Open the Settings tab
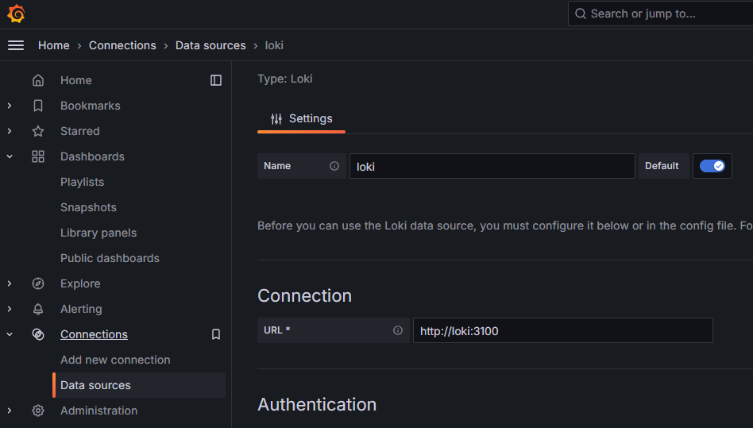This screenshot has width=753, height=428. coord(301,119)
